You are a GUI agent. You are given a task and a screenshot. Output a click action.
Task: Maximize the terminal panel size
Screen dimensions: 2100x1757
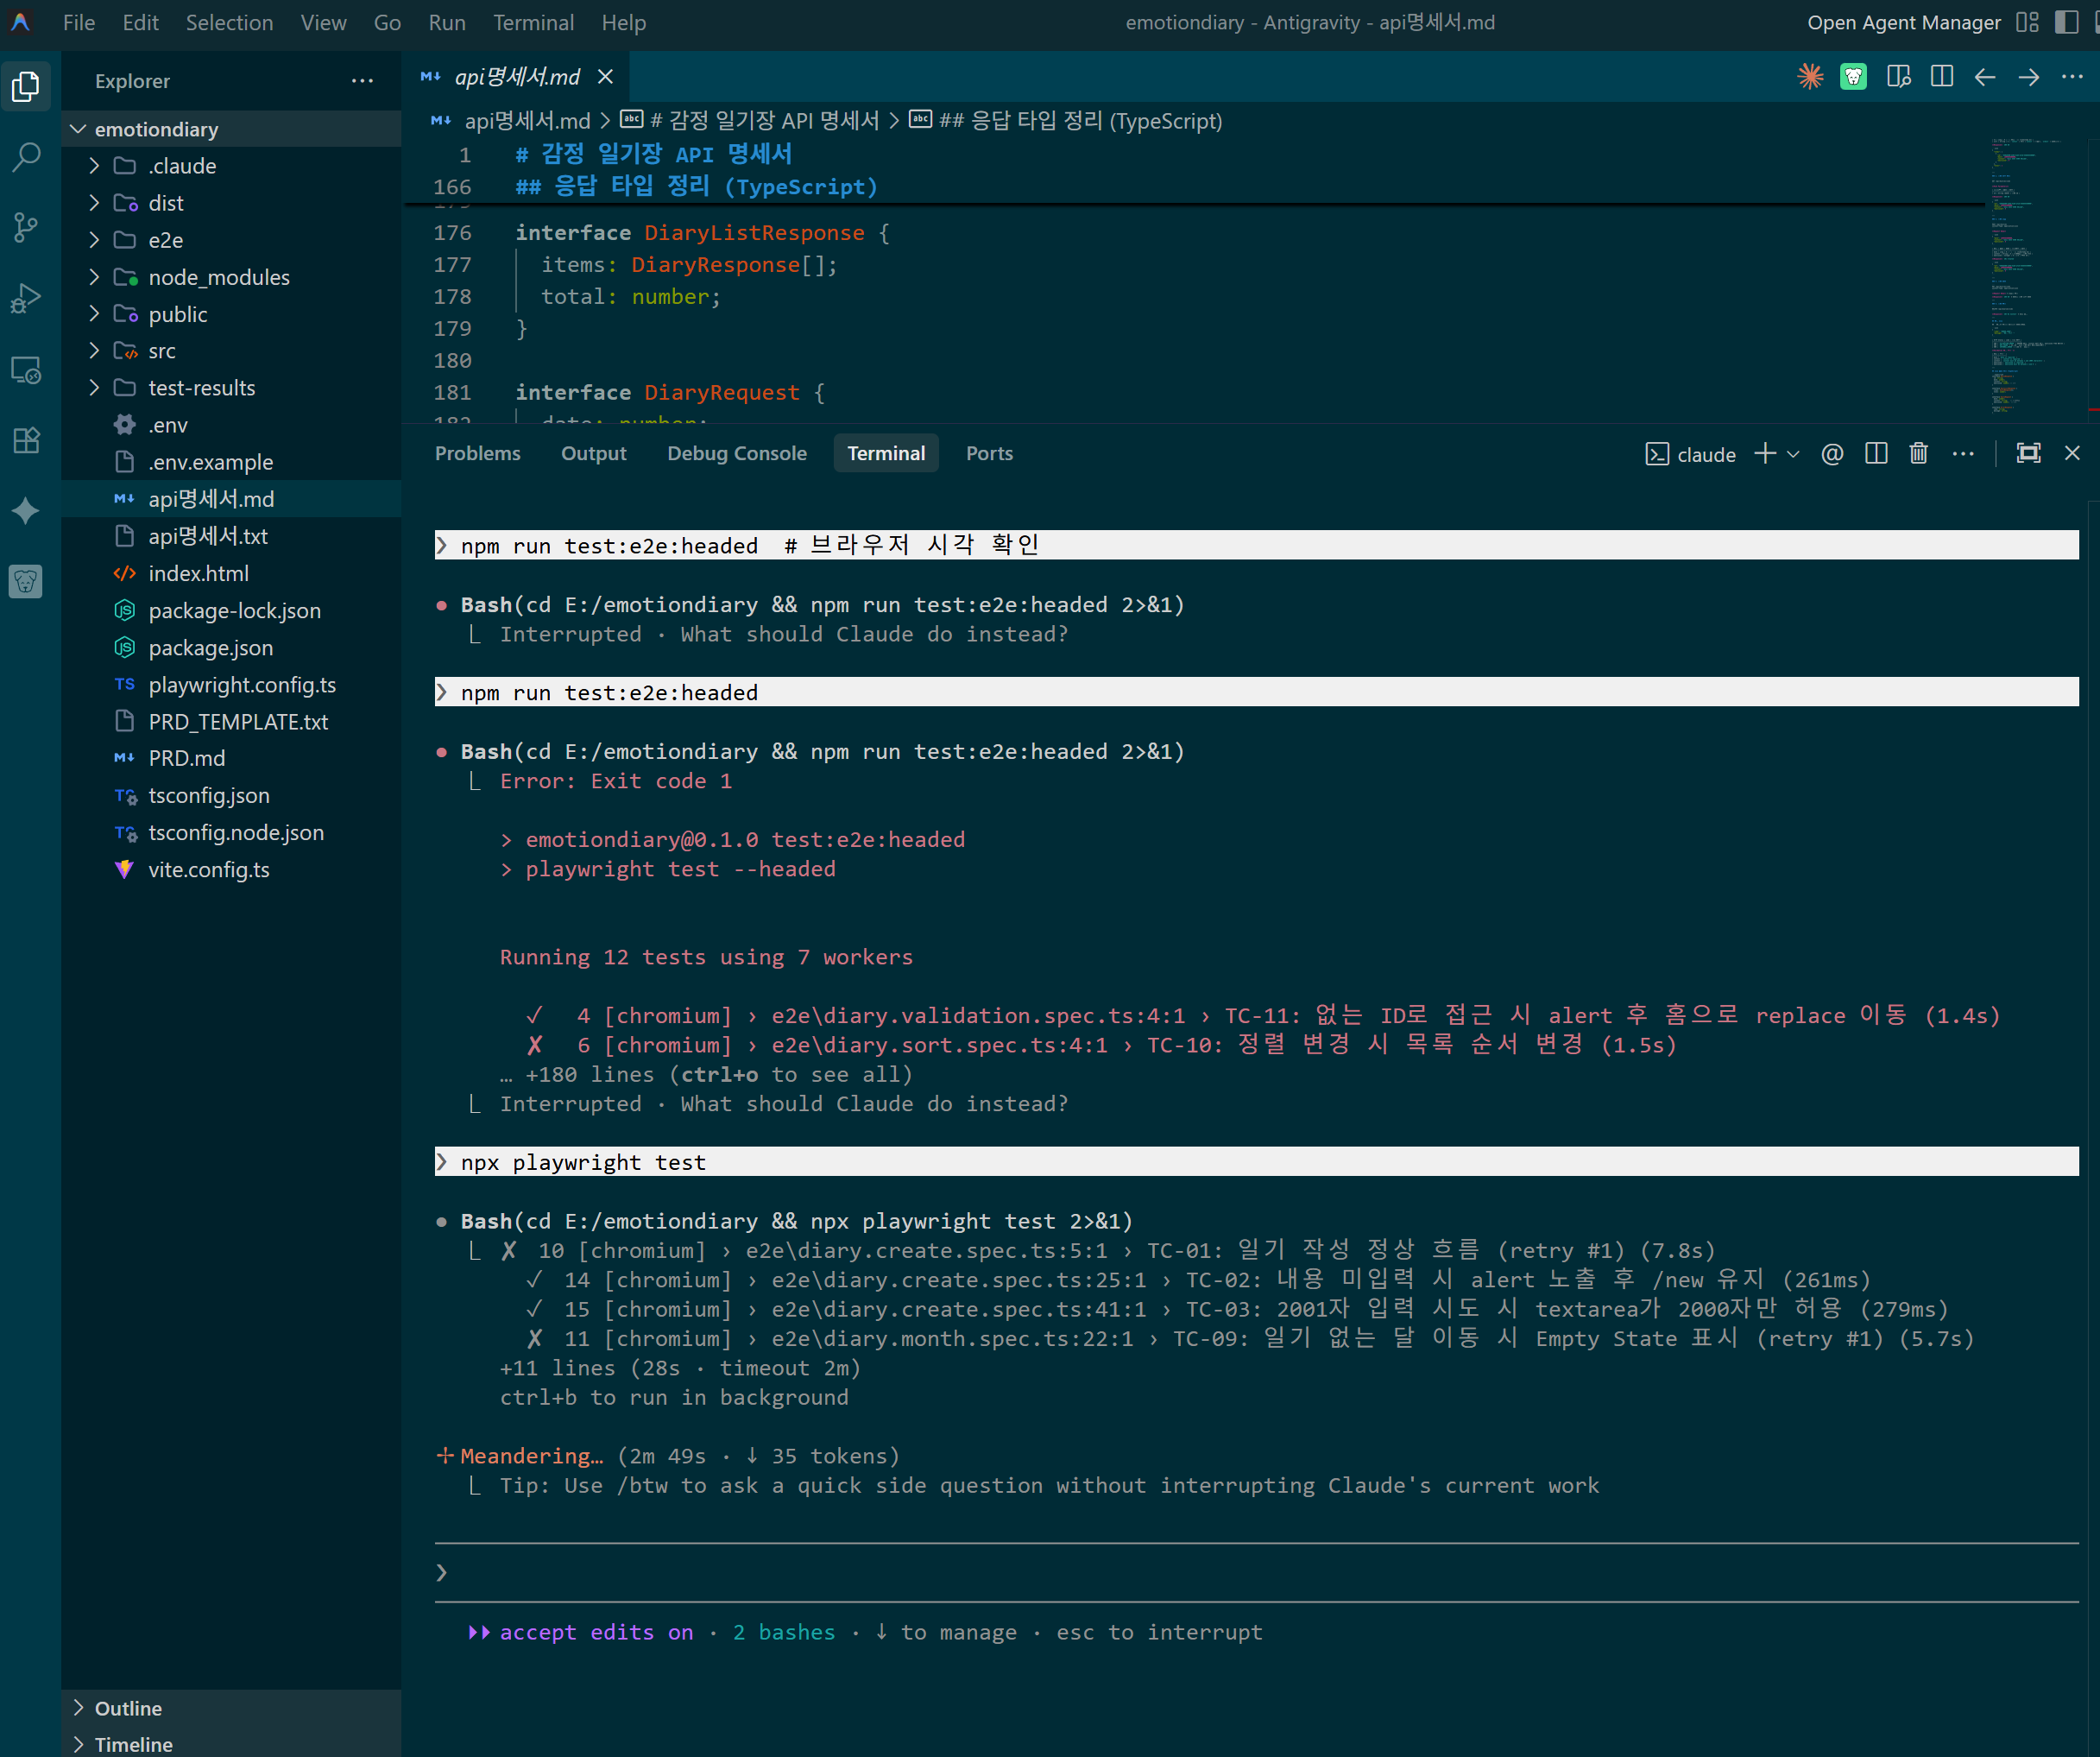click(x=2028, y=453)
